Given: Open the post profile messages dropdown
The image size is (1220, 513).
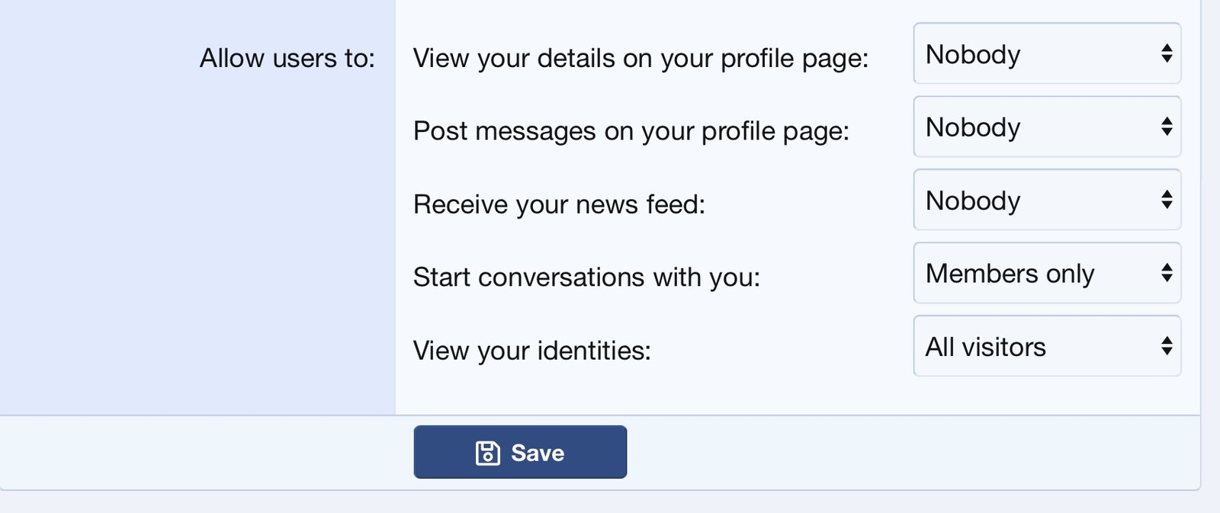Looking at the screenshot, I should click(x=1046, y=127).
